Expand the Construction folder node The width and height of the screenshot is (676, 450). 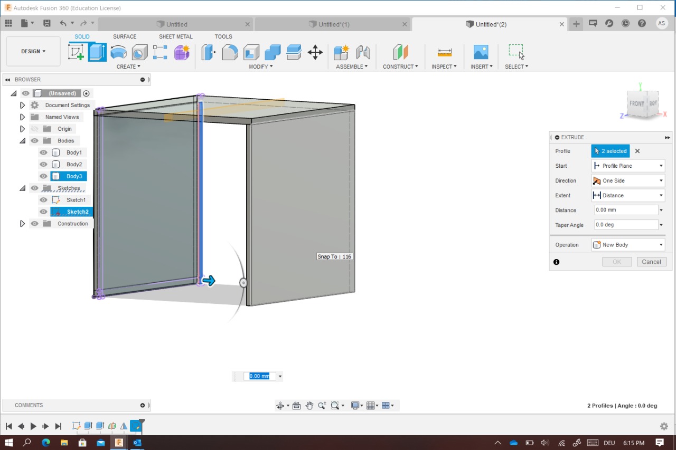coord(22,224)
